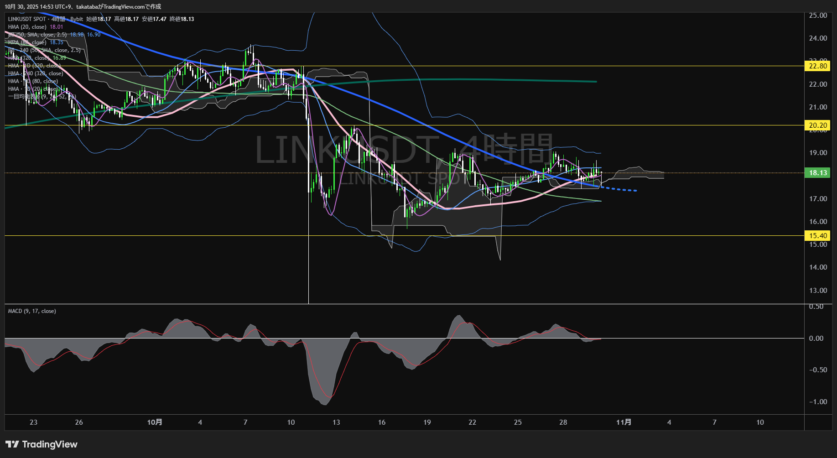Image resolution: width=837 pixels, height=458 pixels.
Task: Click date 28 on the time axis
Action: pos(563,422)
